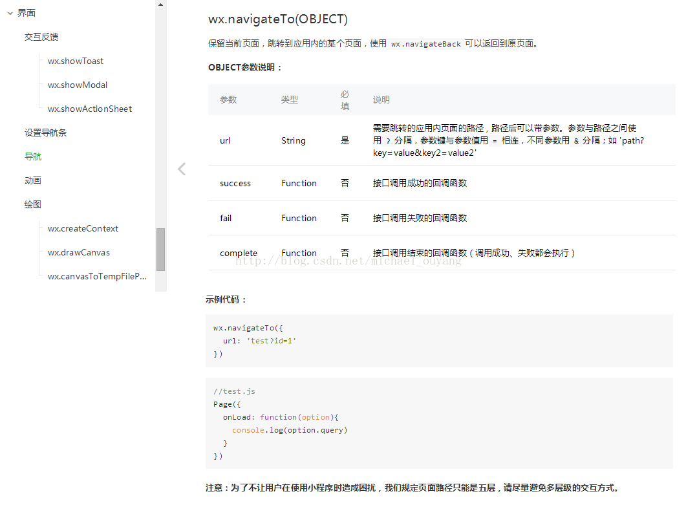
Task: Select 绘图 in the sidebar
Action: coord(33,204)
